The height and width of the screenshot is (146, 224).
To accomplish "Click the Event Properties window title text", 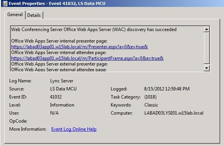I will pos(57,3).
